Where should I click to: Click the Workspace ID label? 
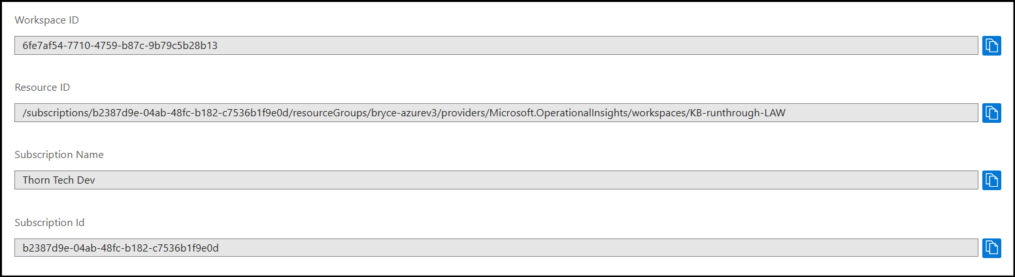tap(46, 20)
